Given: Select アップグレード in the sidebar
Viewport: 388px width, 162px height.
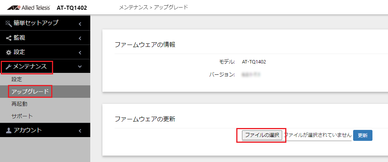Looking at the screenshot, I should [30, 91].
